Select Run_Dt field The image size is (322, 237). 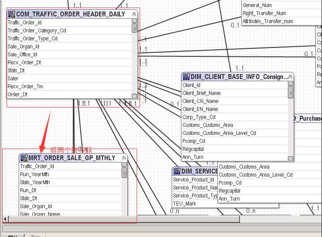click(71, 190)
